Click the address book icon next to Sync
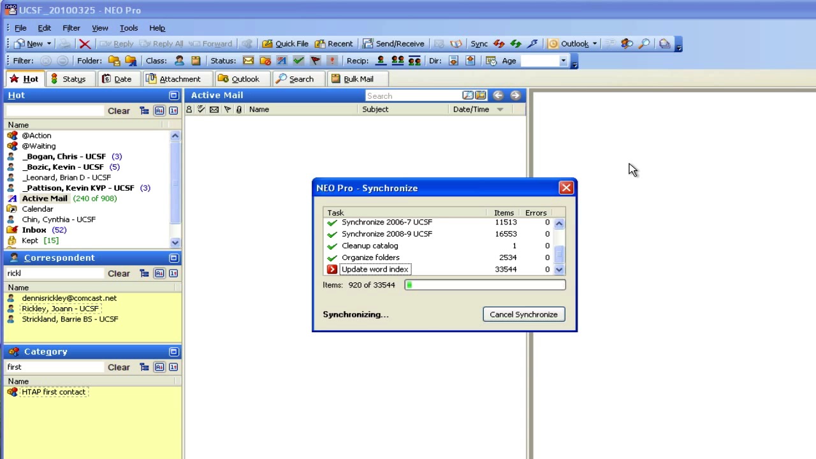 (456, 44)
